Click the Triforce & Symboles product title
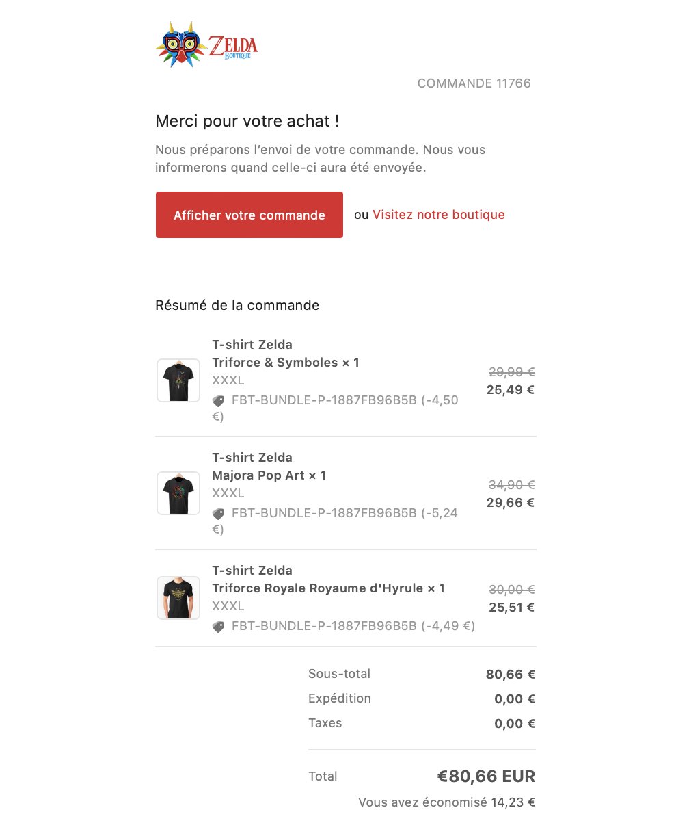This screenshot has height=836, width=689. point(286,354)
